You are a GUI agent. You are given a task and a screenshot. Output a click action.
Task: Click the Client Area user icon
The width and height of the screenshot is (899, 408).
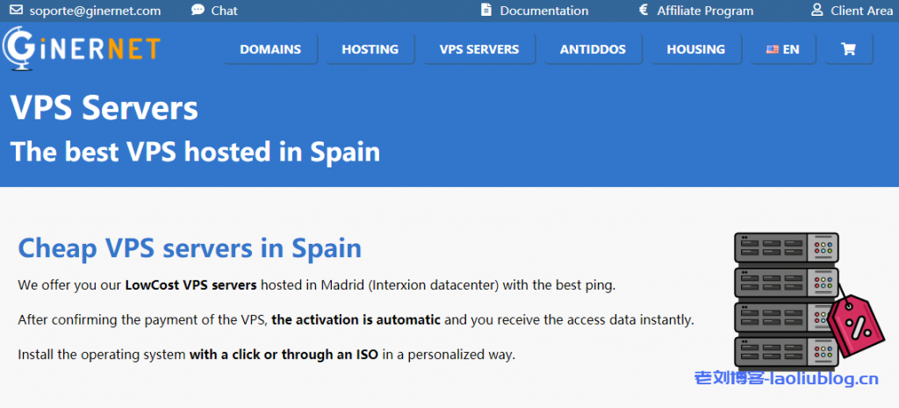tap(816, 11)
